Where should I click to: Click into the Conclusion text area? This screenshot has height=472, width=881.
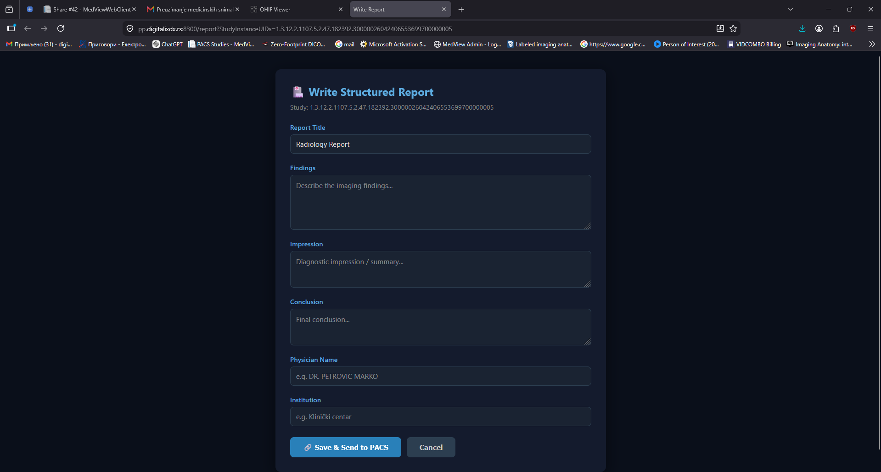[440, 327]
